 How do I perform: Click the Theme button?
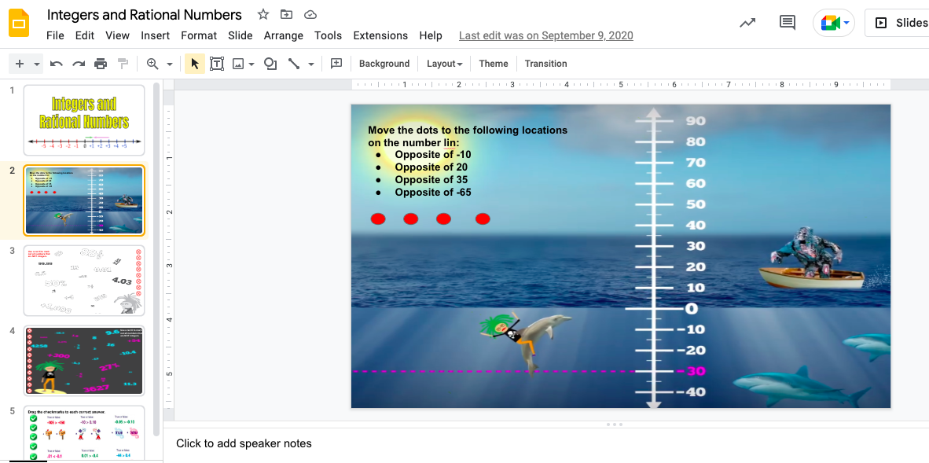[x=493, y=64]
